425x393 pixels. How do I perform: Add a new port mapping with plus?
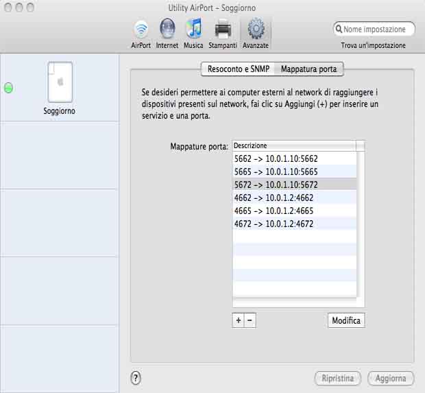(x=239, y=320)
